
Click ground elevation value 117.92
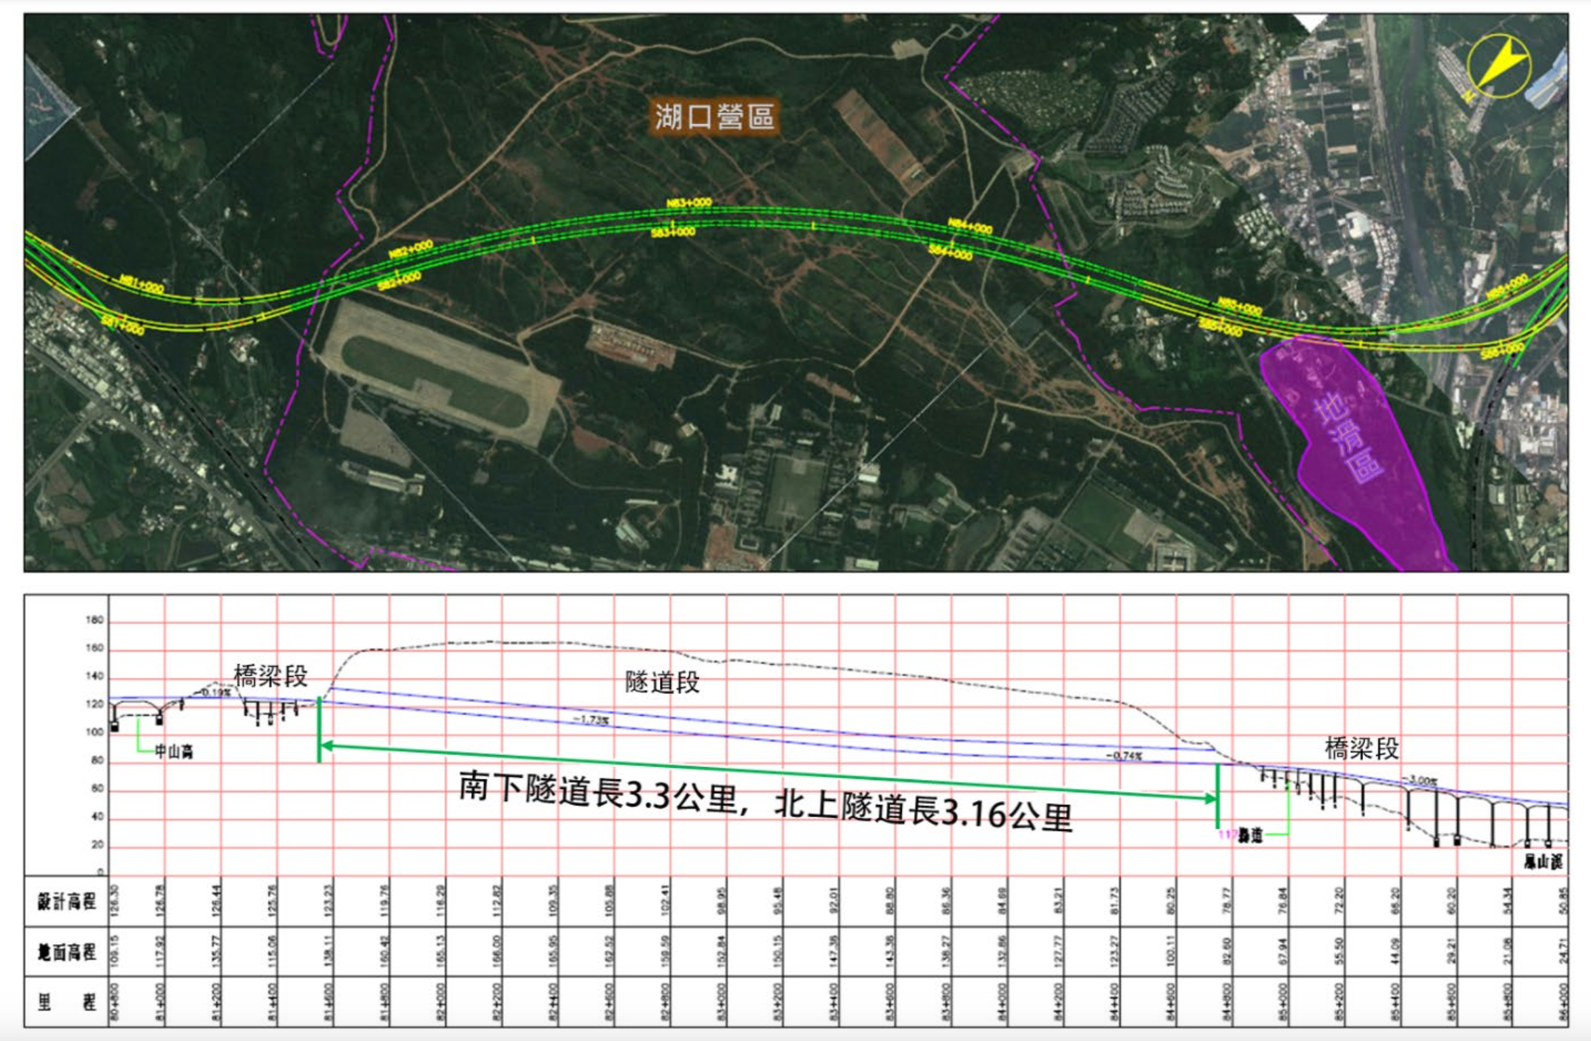pyautogui.click(x=159, y=950)
